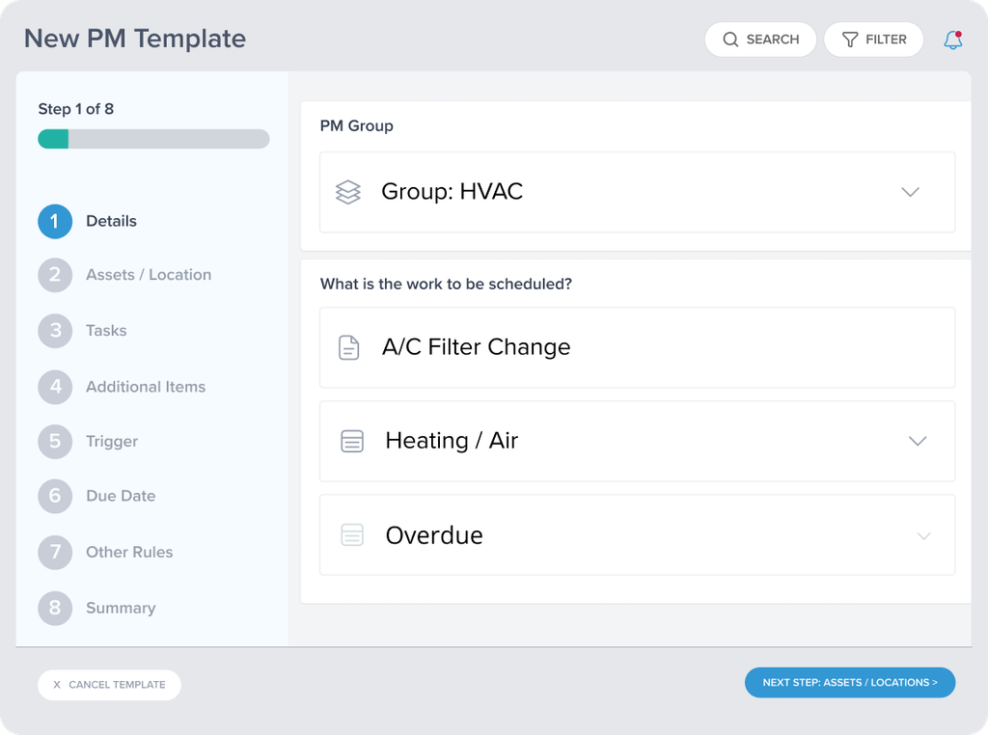Click the 'Step 1 of 8' text

pos(76,109)
